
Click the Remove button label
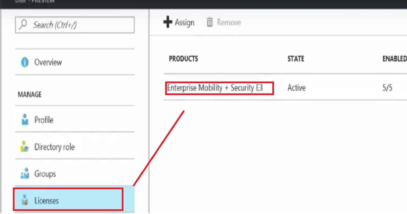coord(229,23)
